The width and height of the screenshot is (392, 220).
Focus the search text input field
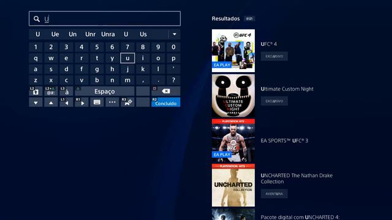pyautogui.click(x=105, y=18)
